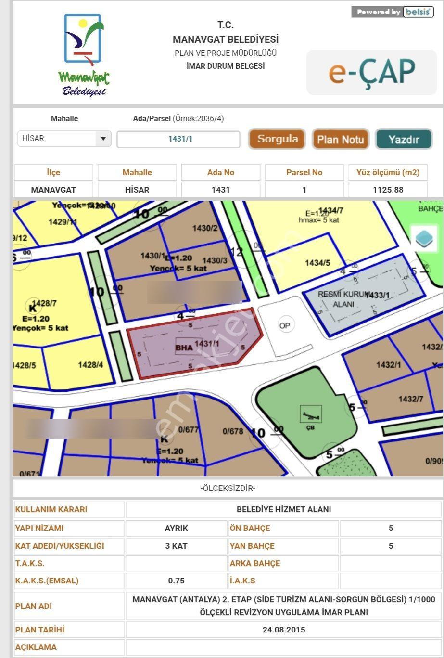This screenshot has width=444, height=658.
Task: Click the Ada/Parsel input field
Action: (x=178, y=139)
